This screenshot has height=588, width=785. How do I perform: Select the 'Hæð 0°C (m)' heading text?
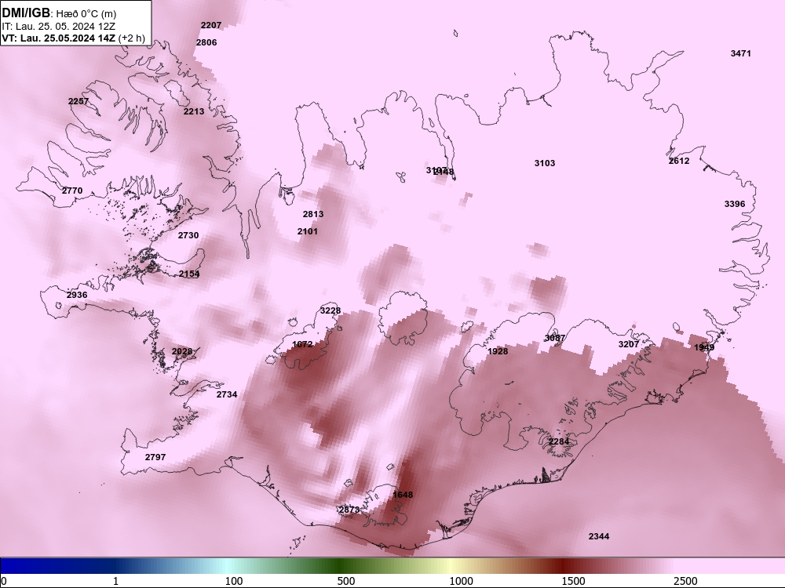(x=86, y=14)
